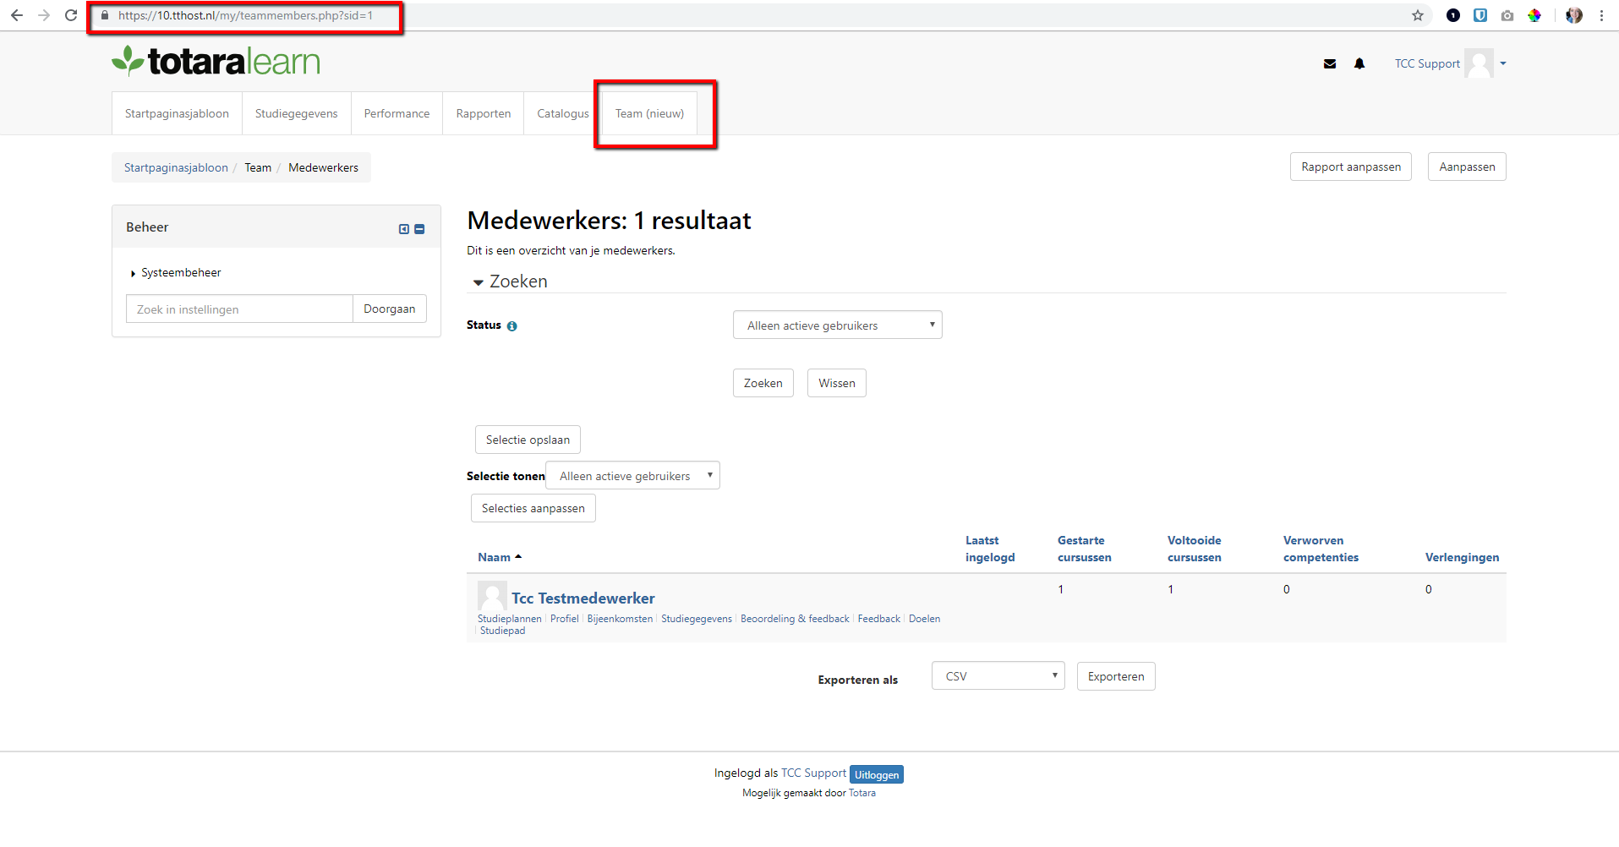The width and height of the screenshot is (1619, 847).
Task: Click the browser address bar URL
Action: coord(245,15)
